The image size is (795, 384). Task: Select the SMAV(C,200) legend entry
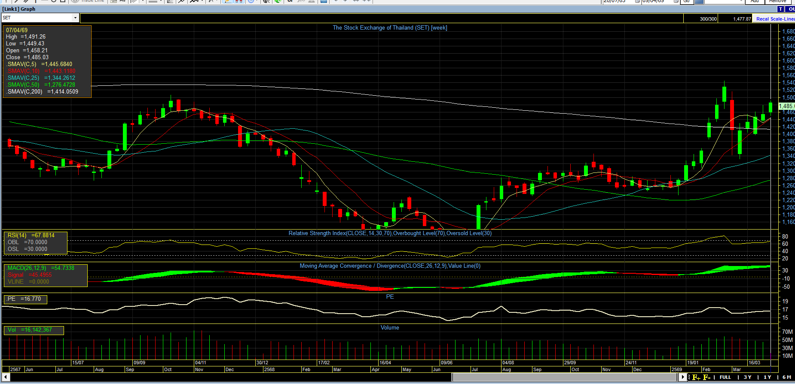coord(42,92)
